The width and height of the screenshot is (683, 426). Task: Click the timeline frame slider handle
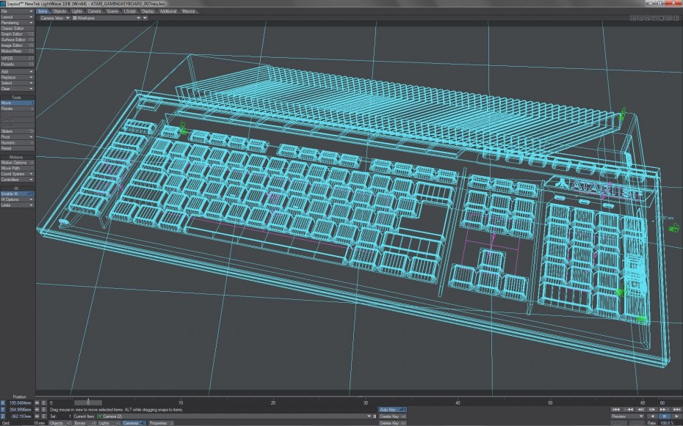[88, 403]
